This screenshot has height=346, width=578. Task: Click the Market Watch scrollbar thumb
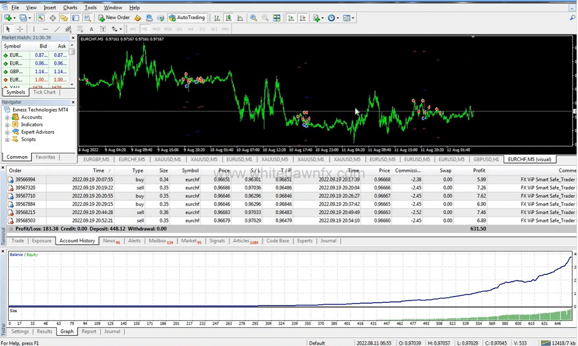coord(72,52)
